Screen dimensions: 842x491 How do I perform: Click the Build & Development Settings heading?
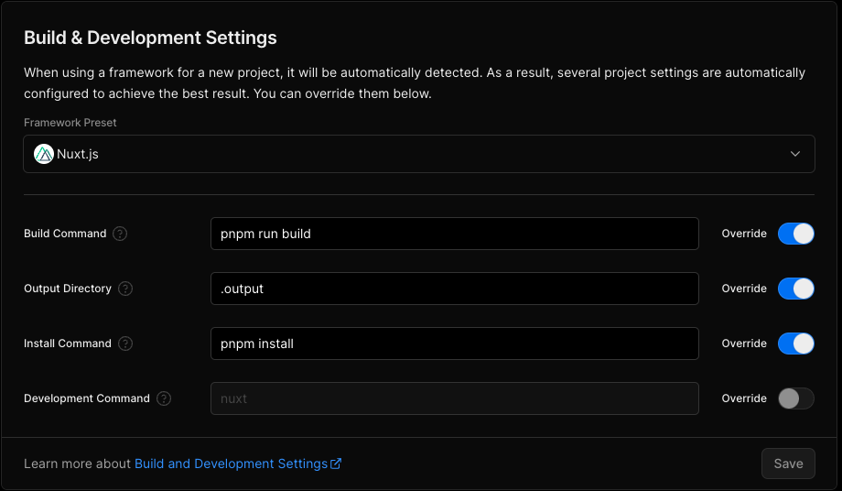(150, 38)
